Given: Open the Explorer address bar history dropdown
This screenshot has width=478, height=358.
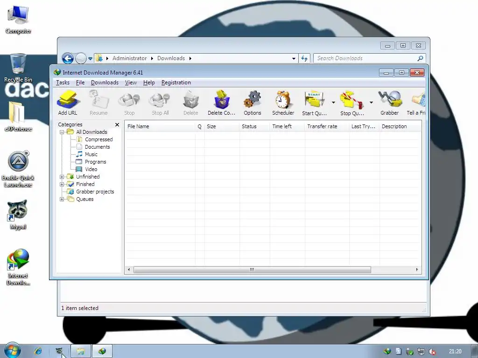Looking at the screenshot, I should point(294,58).
